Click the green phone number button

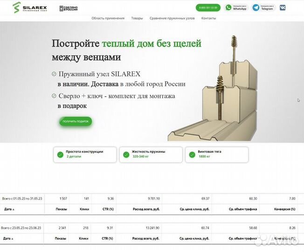[x=208, y=8]
